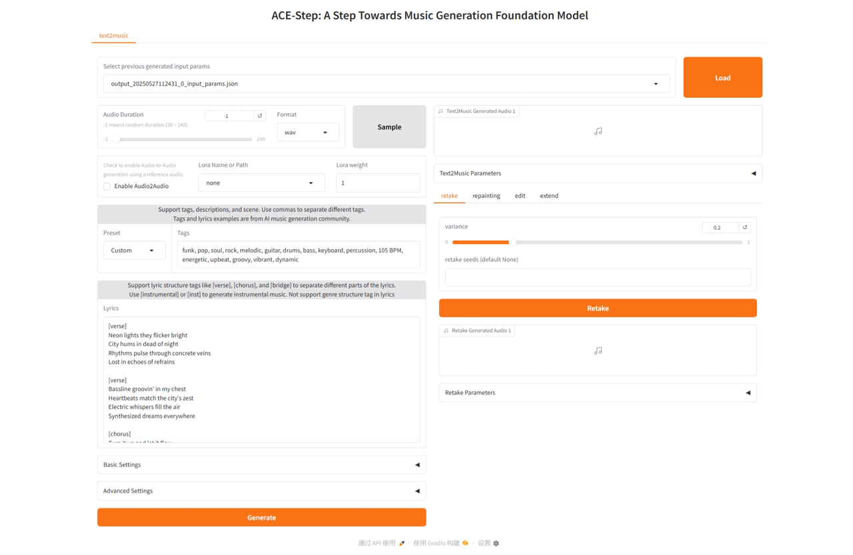Open the Format wav dropdown
Viewport: 853px width, 555px height.
[307, 133]
